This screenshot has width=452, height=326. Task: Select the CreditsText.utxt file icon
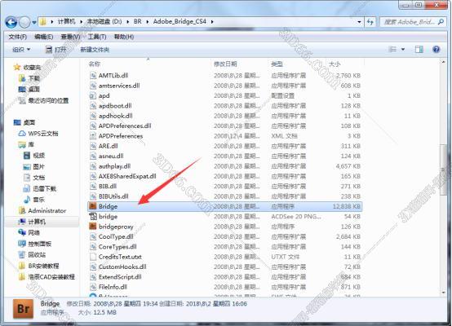tap(93, 257)
